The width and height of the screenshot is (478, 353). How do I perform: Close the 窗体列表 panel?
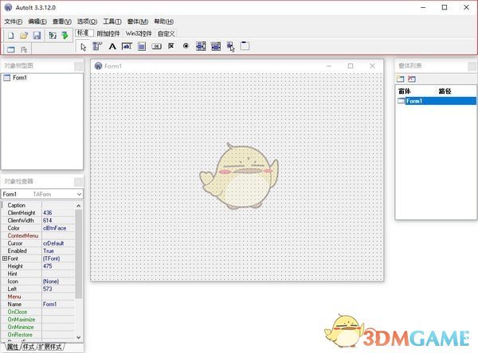click(x=472, y=66)
